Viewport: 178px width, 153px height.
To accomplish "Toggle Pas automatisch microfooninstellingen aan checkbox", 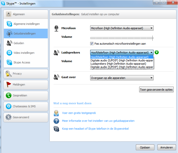I will pyautogui.click(x=92, y=44).
